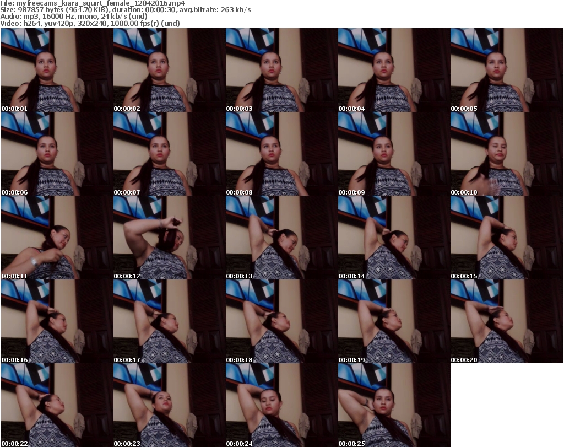This screenshot has height=447, width=564.
Task: Select the frame stamped 00:00:12
Action: point(170,238)
